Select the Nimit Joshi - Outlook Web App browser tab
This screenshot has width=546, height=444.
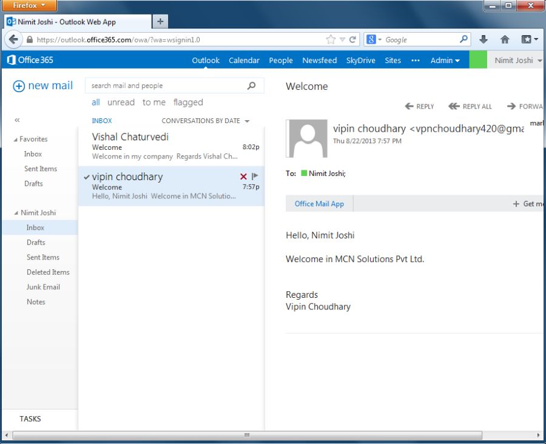78,22
